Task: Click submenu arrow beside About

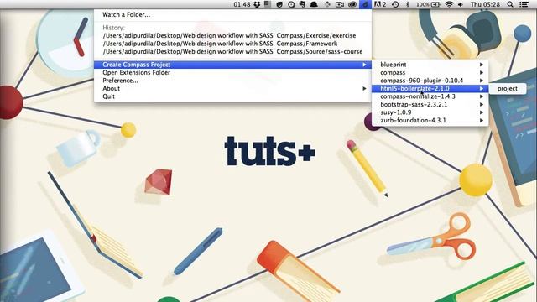Action: [x=365, y=88]
